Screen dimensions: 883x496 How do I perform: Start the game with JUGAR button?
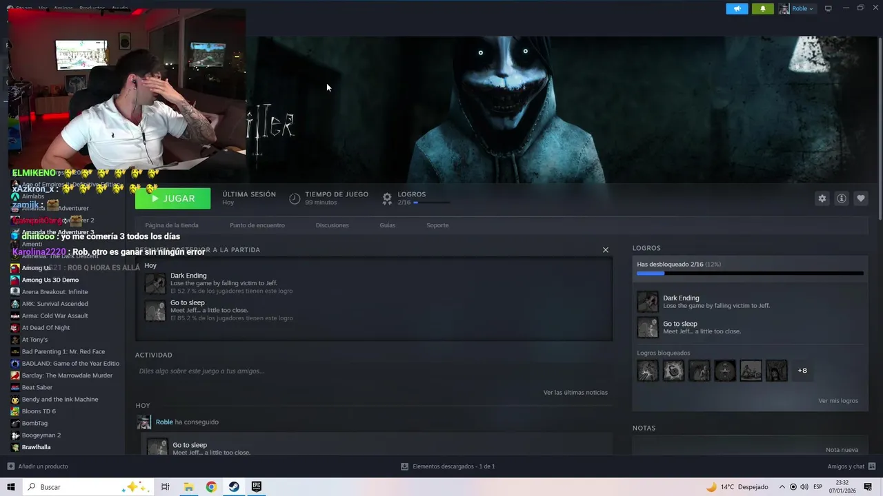pyautogui.click(x=172, y=198)
